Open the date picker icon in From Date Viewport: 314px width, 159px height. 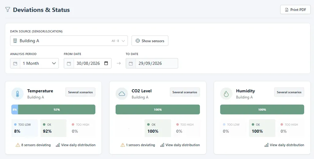click(x=106, y=63)
